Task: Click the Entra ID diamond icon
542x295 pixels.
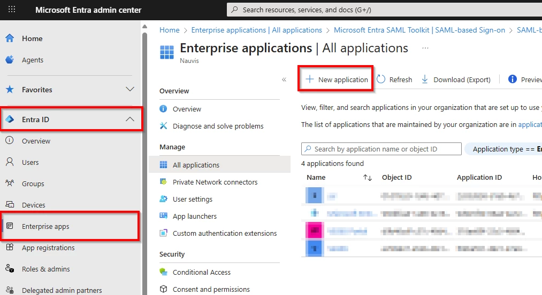Action: [x=10, y=119]
